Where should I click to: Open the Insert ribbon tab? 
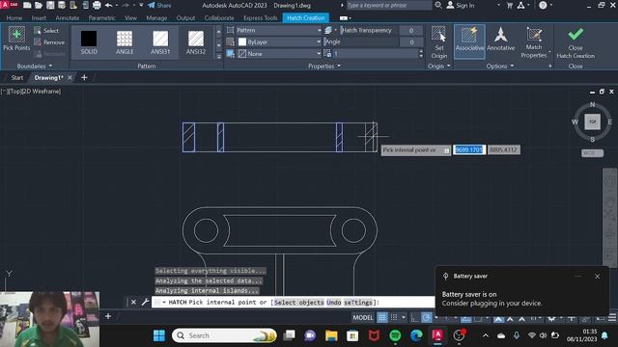(x=39, y=18)
